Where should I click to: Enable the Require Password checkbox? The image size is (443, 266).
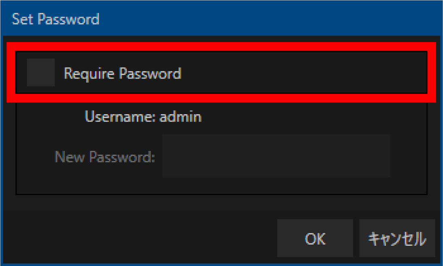coord(40,72)
